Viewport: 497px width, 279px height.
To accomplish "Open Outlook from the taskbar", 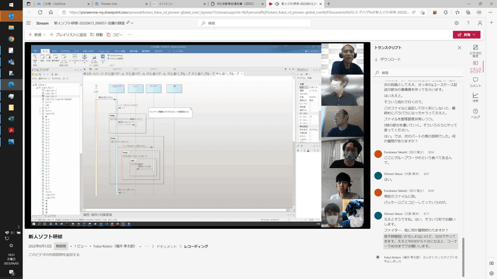I will tap(11, 16).
